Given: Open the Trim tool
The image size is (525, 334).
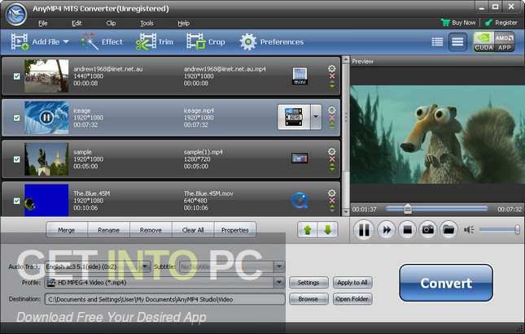Looking at the screenshot, I should (155, 41).
